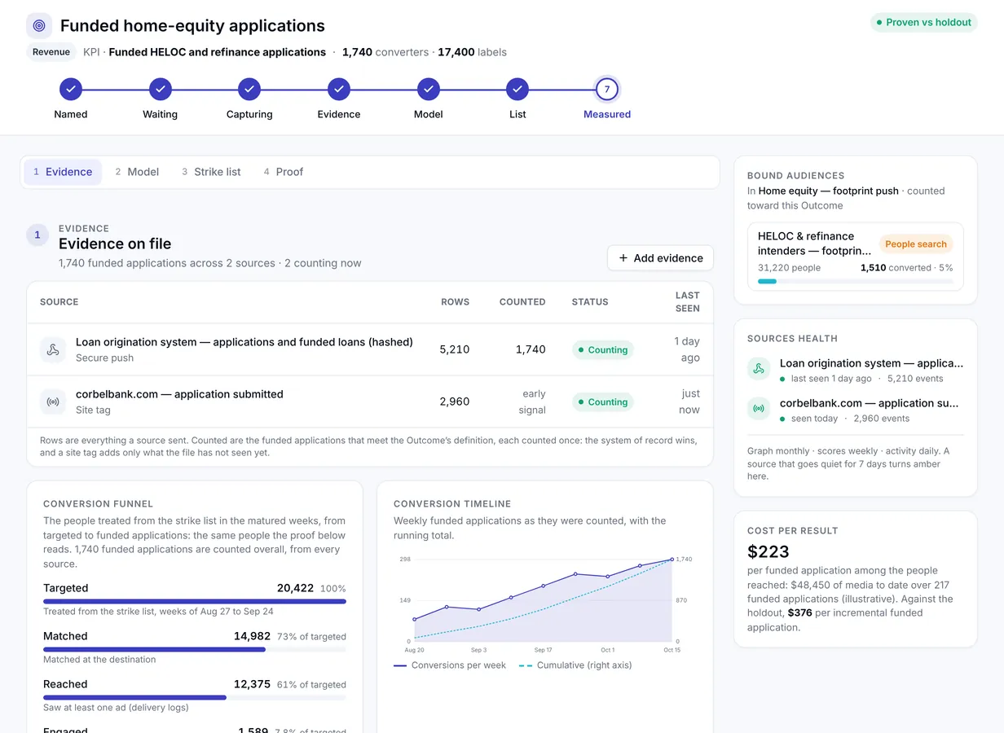Click Counting status for corbelbank.com row
Viewport: 1004px width, 733px height.
click(603, 402)
